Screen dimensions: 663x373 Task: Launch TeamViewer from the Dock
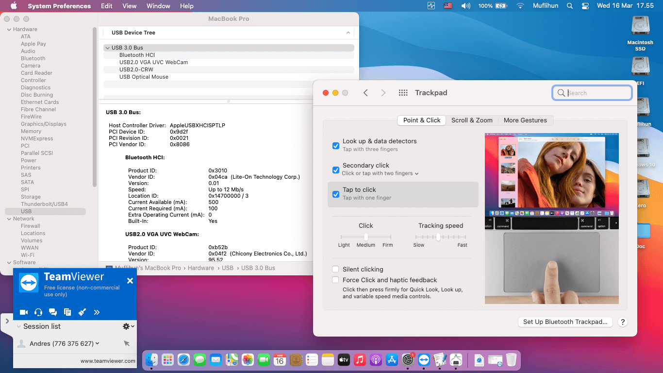coord(424,360)
